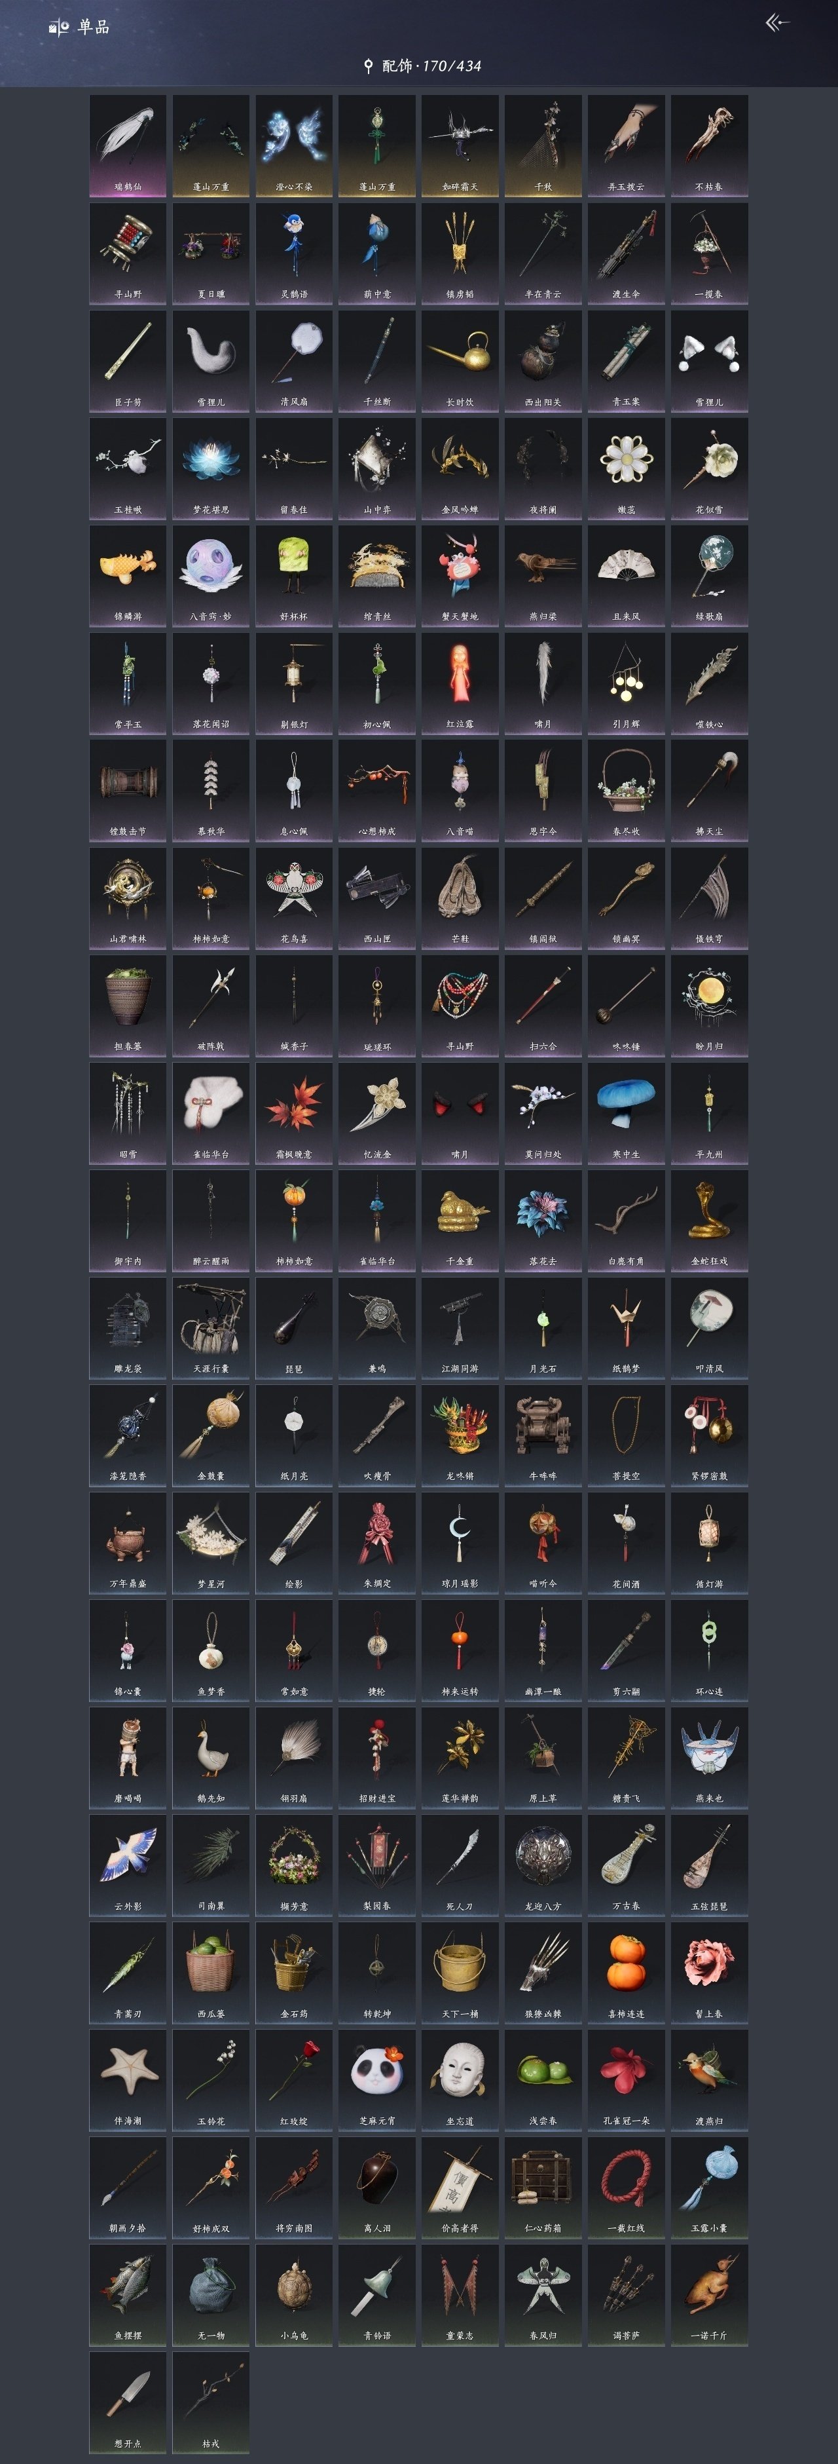838x2464 pixels.
Task: Pick the 伴海潮 starfish accessory
Action: (128, 2081)
